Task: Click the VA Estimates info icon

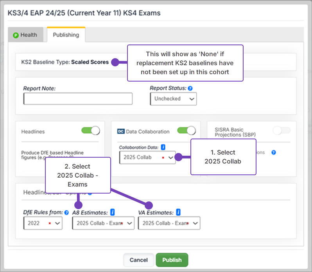Action: pos(178,212)
